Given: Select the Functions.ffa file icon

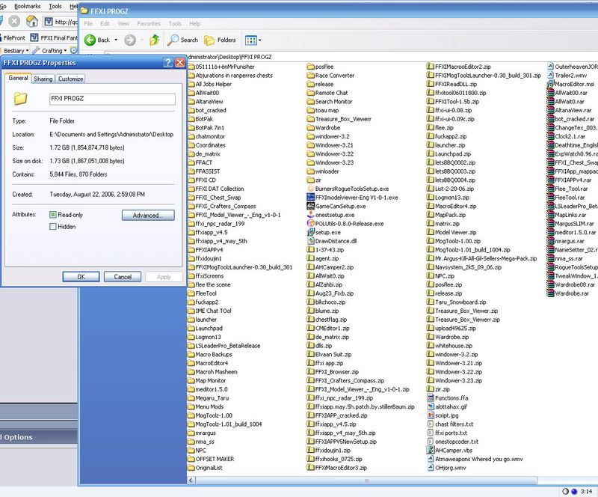Looking at the screenshot, I should pos(431,398).
